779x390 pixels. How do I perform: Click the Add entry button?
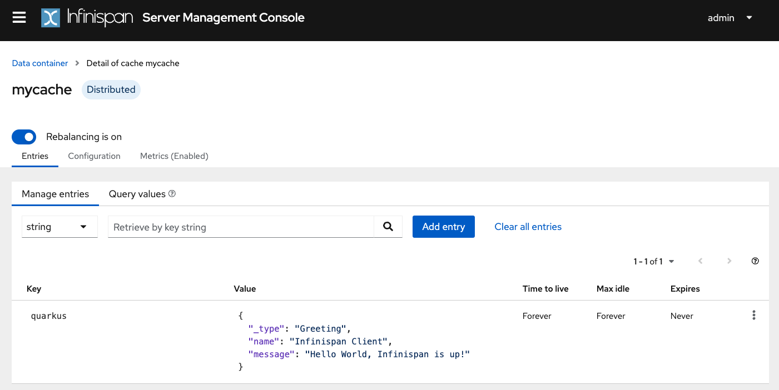[x=443, y=227]
